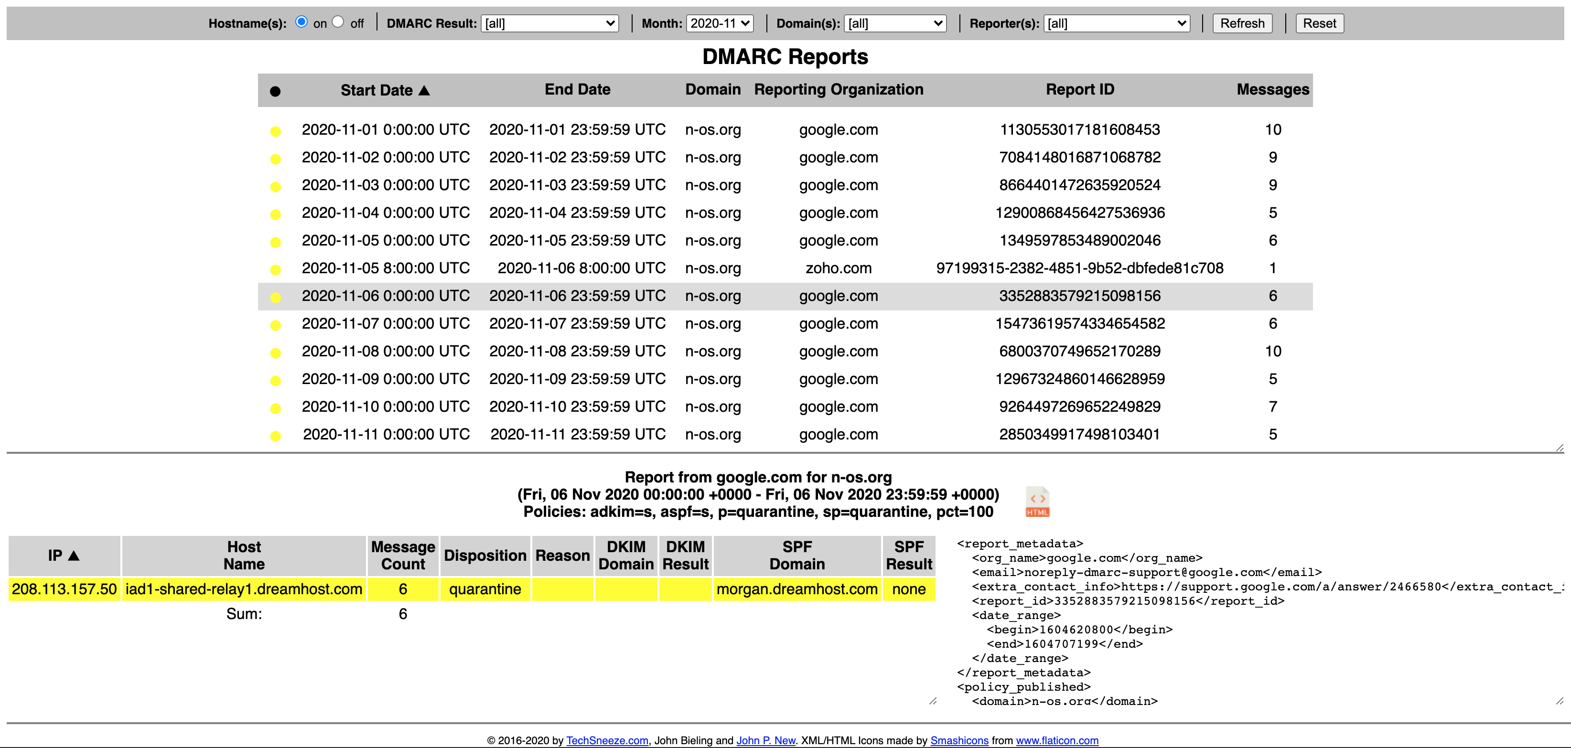Open Month 2020-11 dropdown
This screenshot has width=1571, height=748.
pos(720,23)
